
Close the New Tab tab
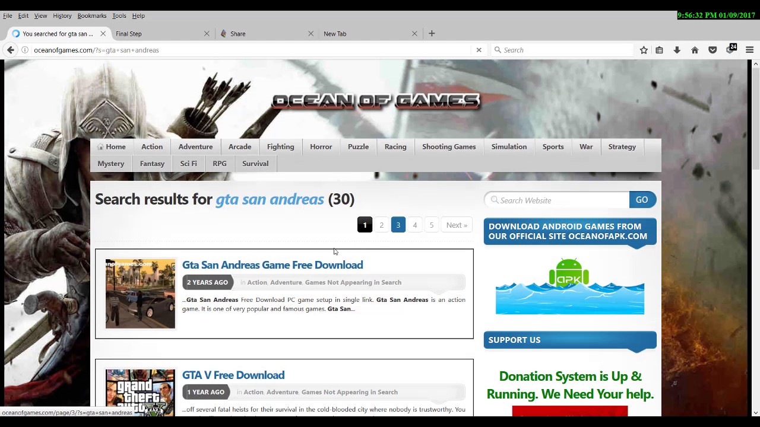(414, 34)
